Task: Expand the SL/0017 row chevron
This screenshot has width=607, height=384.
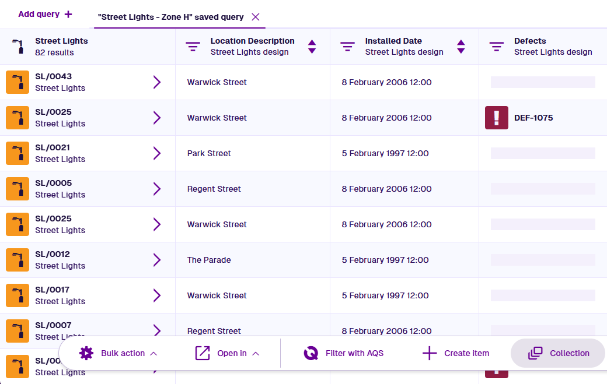Action: tap(156, 295)
